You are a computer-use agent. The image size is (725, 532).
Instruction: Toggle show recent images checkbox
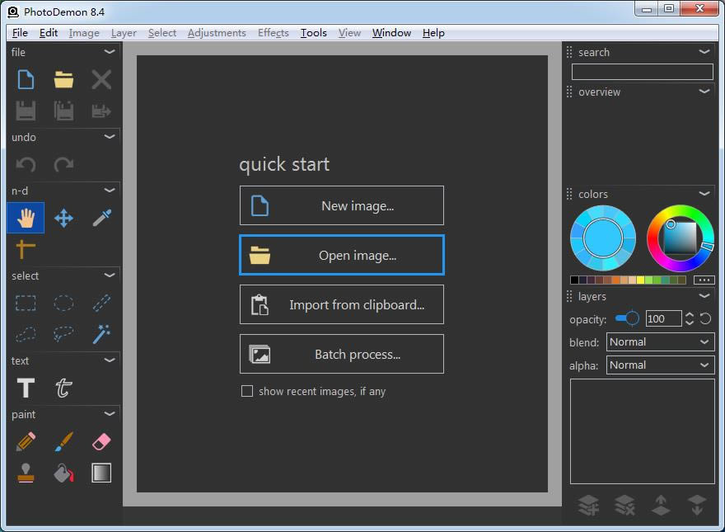tap(247, 391)
